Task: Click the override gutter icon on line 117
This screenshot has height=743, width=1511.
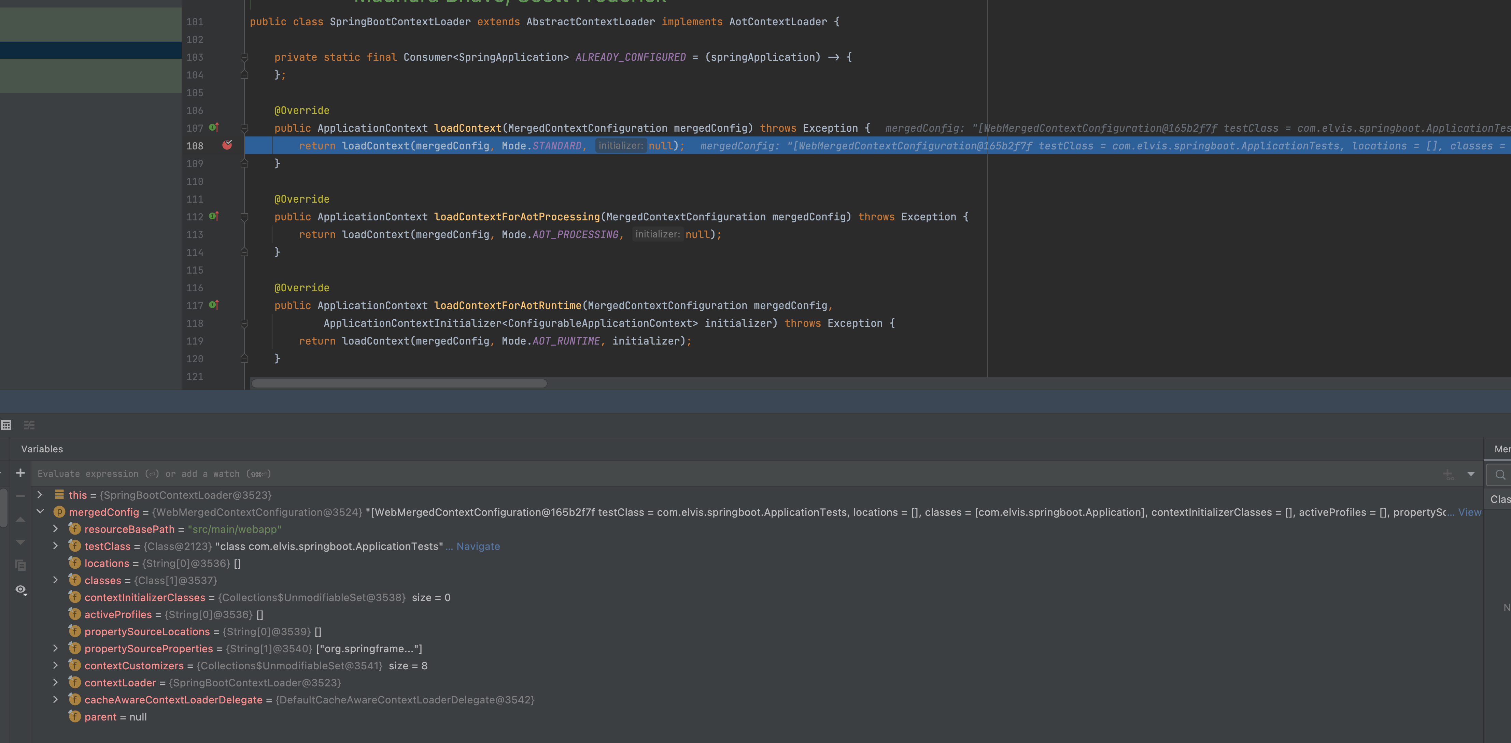Action: click(214, 305)
